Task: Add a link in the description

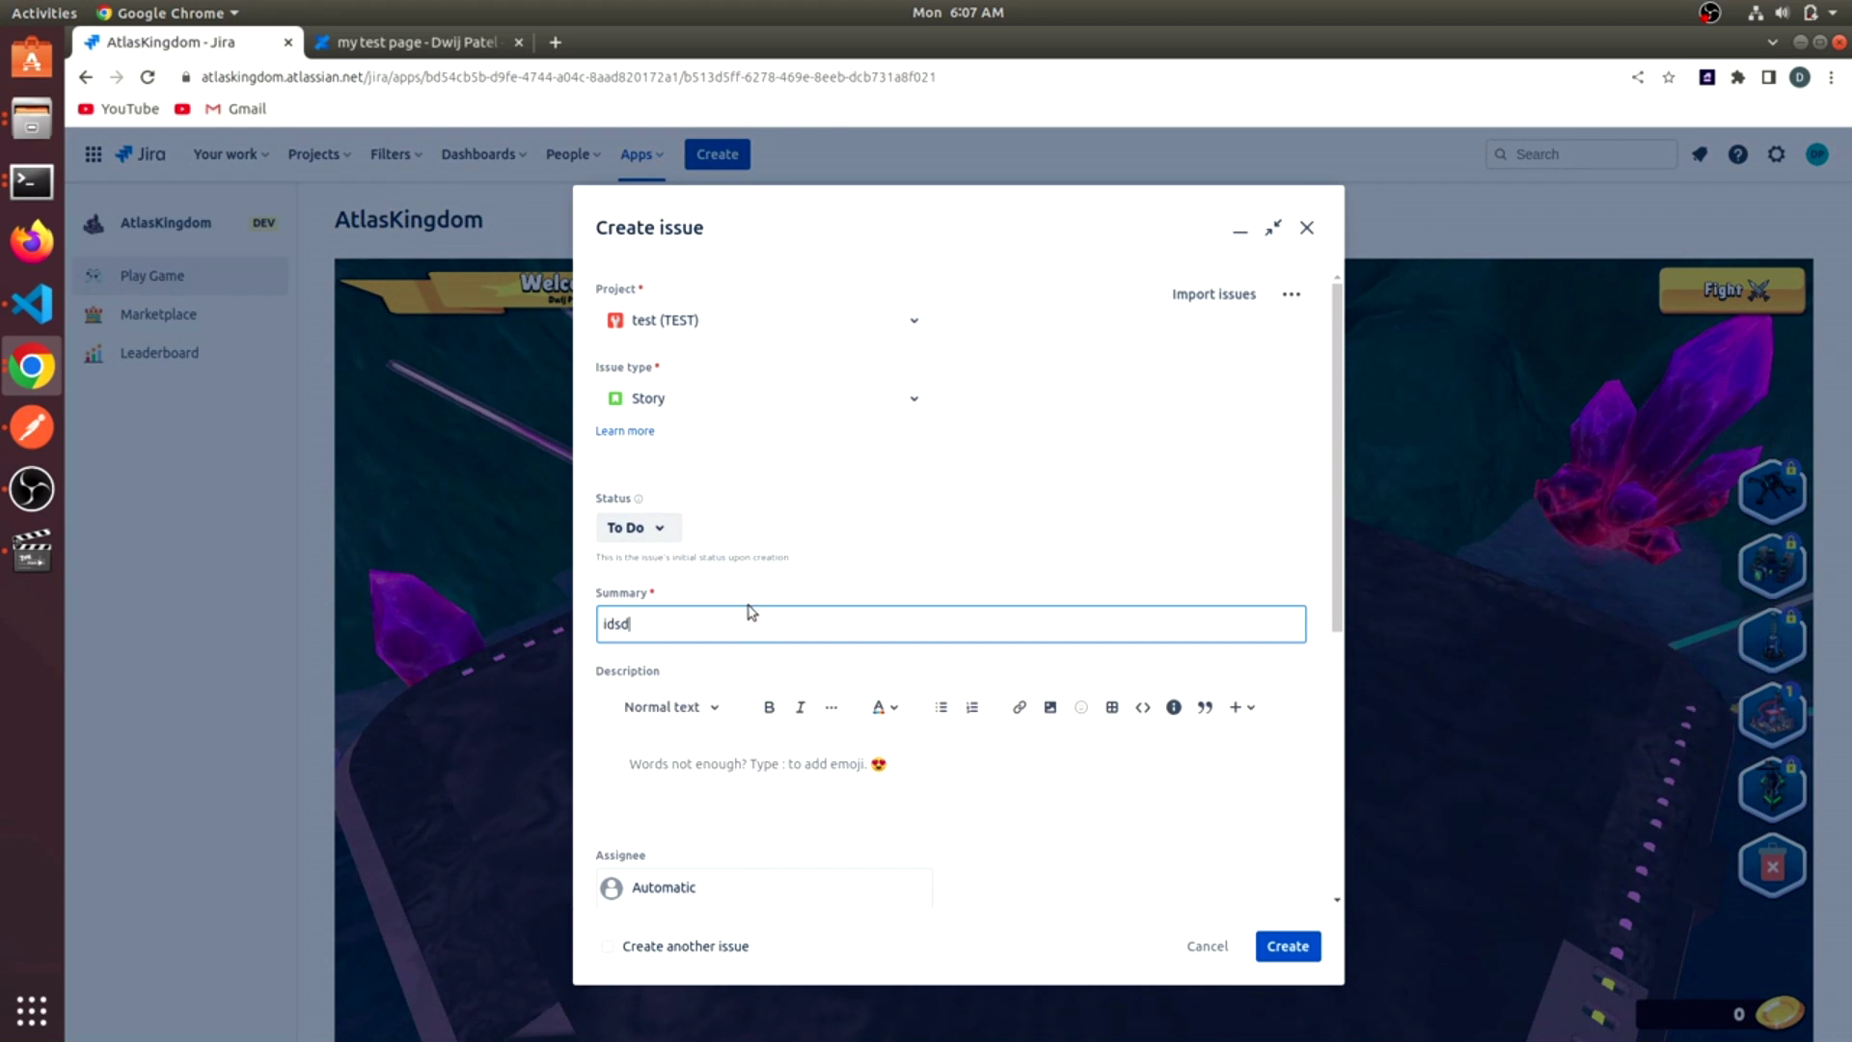Action: coord(1019,707)
